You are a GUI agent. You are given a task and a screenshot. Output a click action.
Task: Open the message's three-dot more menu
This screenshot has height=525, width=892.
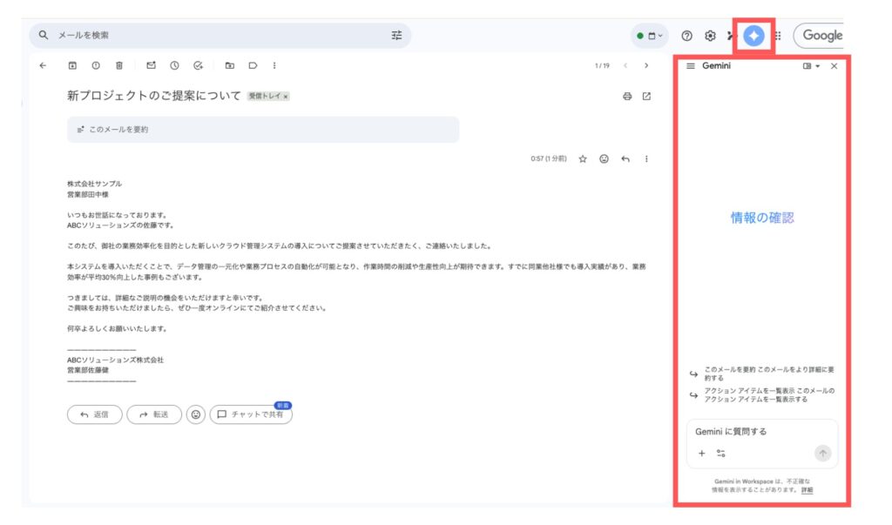click(x=646, y=159)
